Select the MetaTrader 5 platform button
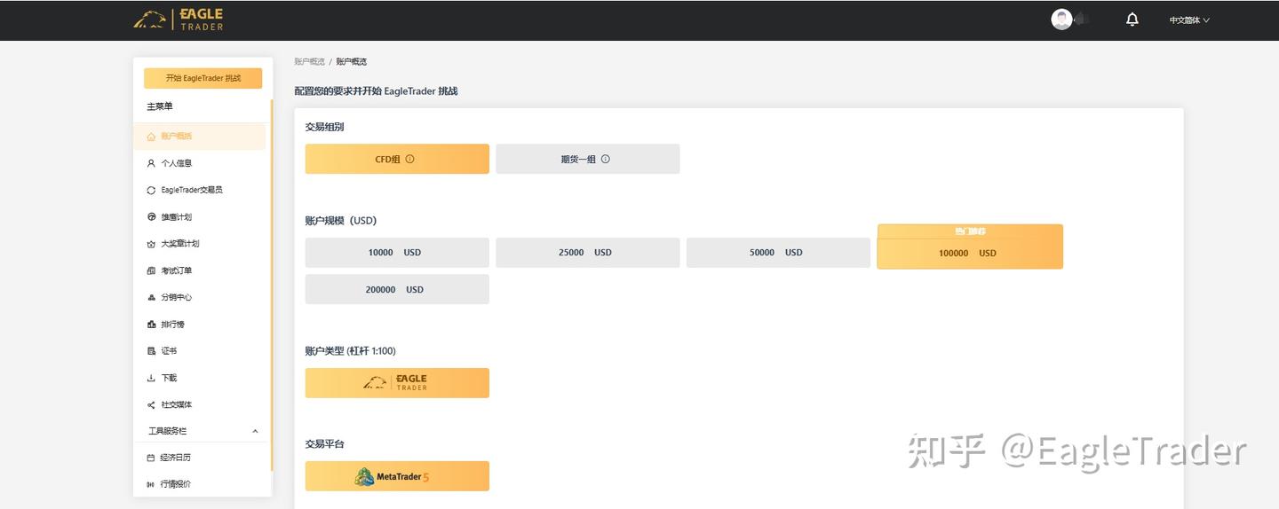This screenshot has height=509, width=1279. click(396, 477)
